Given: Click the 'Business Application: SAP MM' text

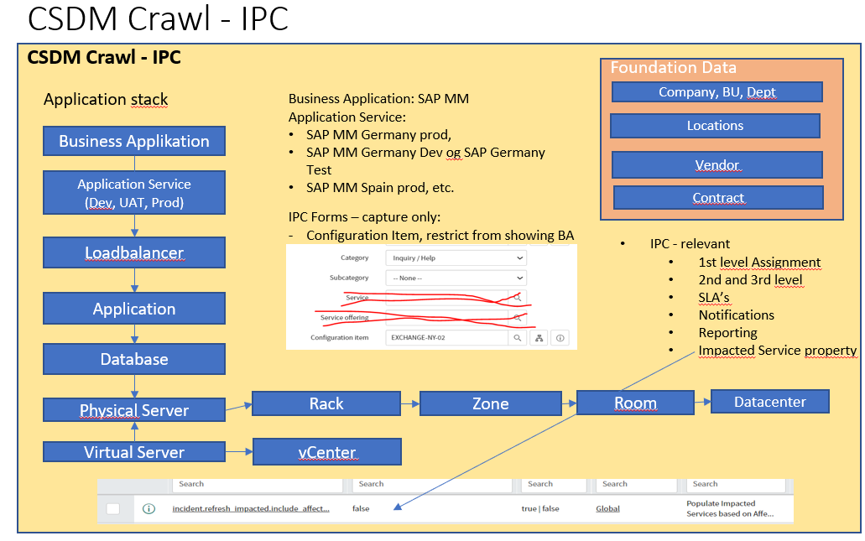Looking at the screenshot, I should click(x=378, y=99).
